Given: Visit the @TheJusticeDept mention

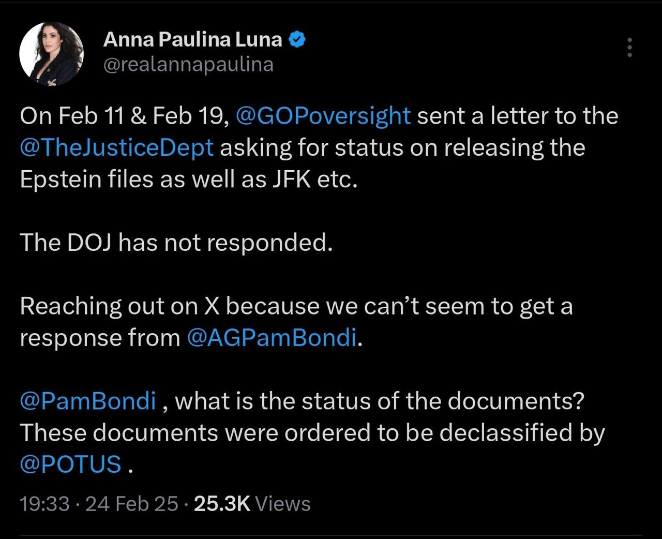Looking at the screenshot, I should pos(116,147).
